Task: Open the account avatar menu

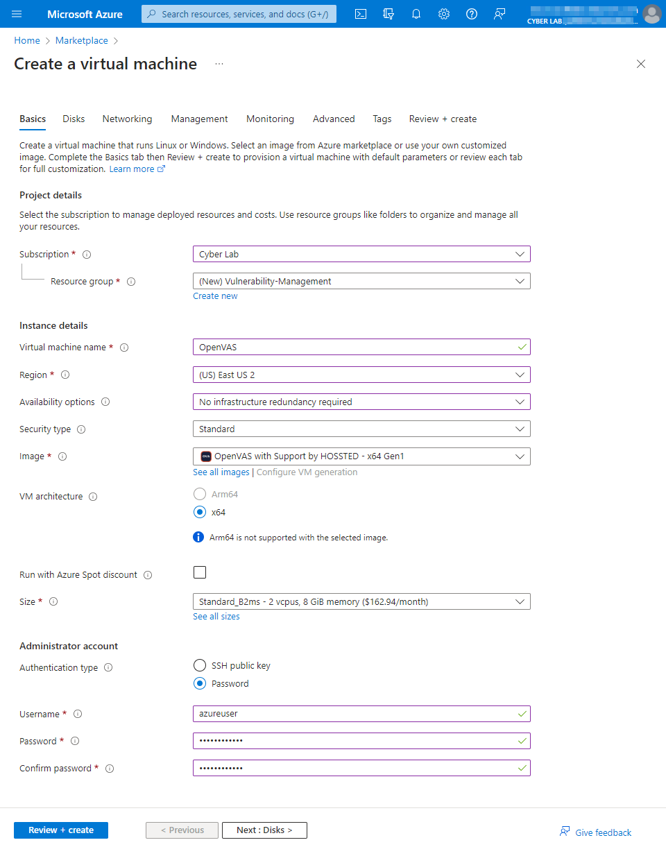Action: (x=652, y=14)
